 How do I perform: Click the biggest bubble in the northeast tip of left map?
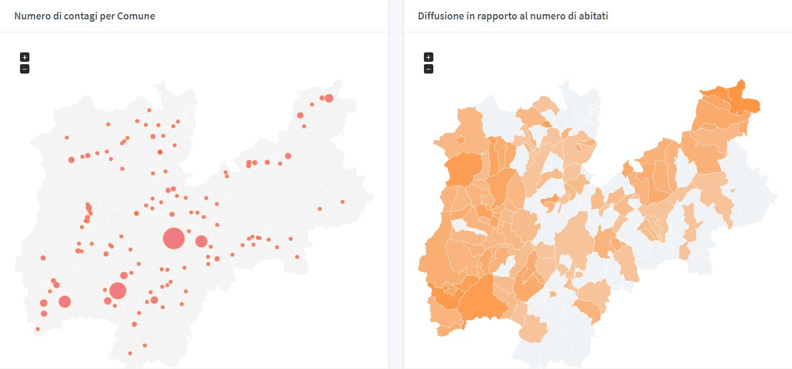(329, 98)
